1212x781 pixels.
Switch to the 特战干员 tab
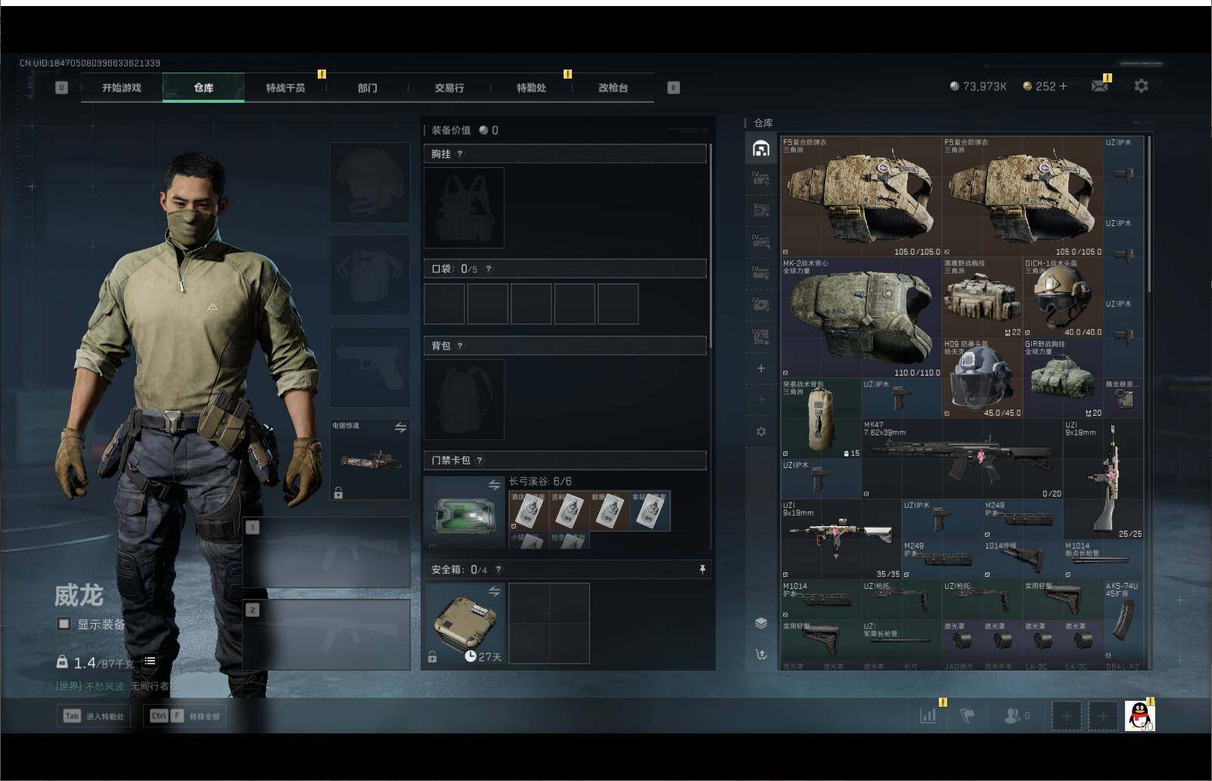coord(285,88)
